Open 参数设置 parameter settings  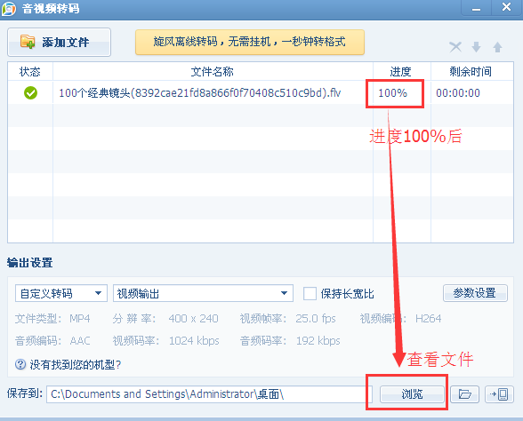[x=475, y=293]
